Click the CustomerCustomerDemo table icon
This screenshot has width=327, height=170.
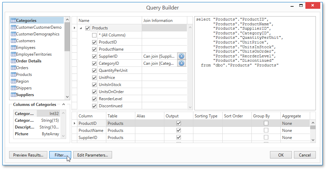(13, 27)
